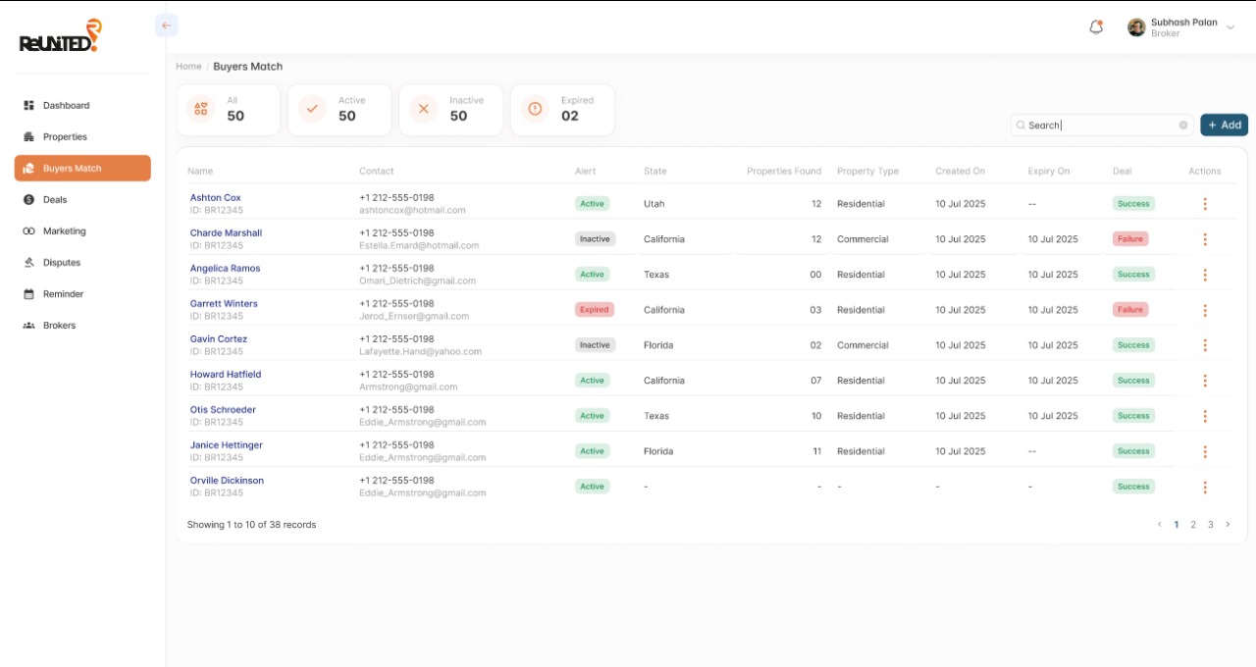Navigate to Disputes in the sidebar
The width and height of the screenshot is (1256, 667).
tap(61, 263)
